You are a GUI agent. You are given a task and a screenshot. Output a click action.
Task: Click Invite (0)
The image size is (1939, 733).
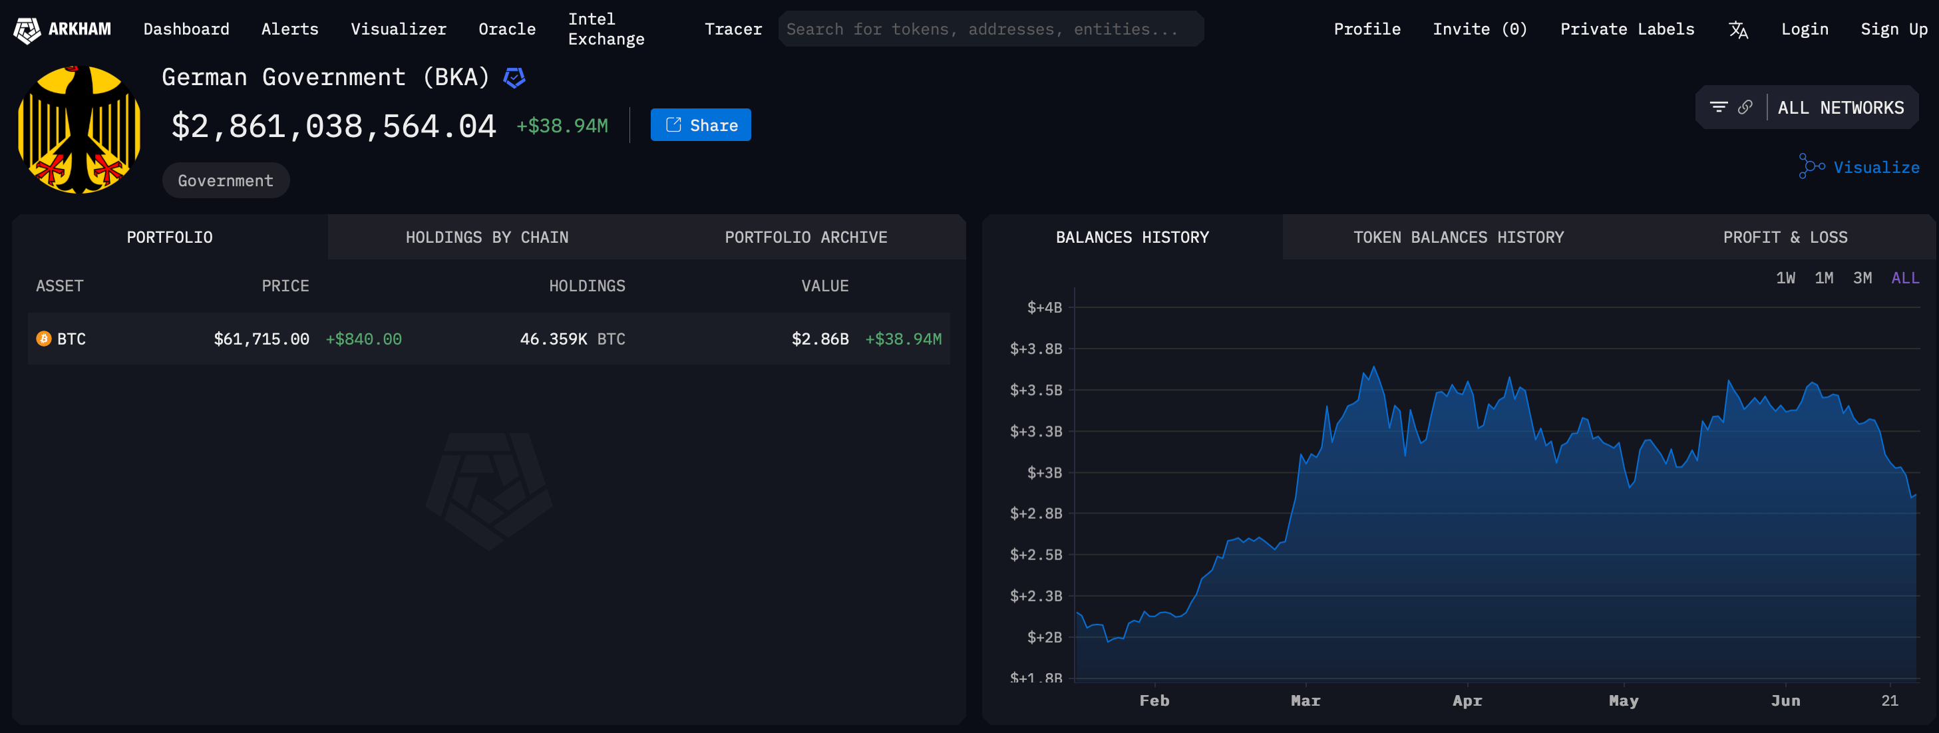[1480, 29]
